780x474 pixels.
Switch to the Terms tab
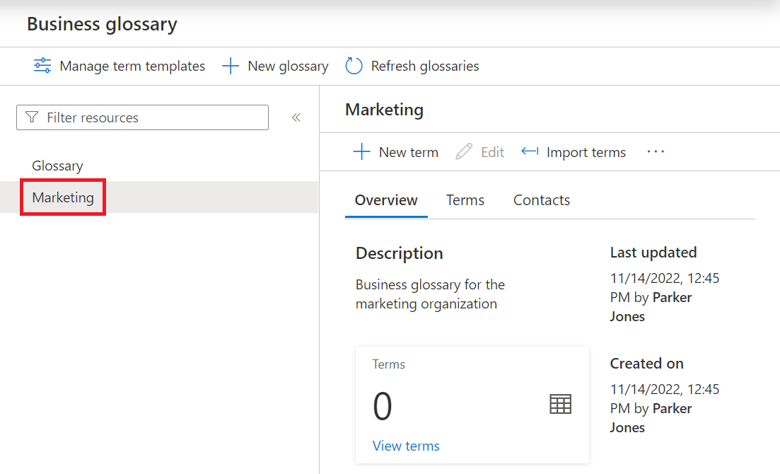click(465, 200)
